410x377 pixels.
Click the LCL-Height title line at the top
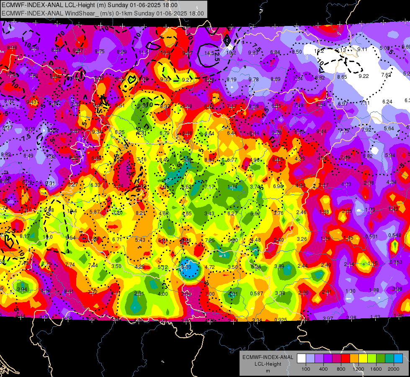(x=90, y=5)
